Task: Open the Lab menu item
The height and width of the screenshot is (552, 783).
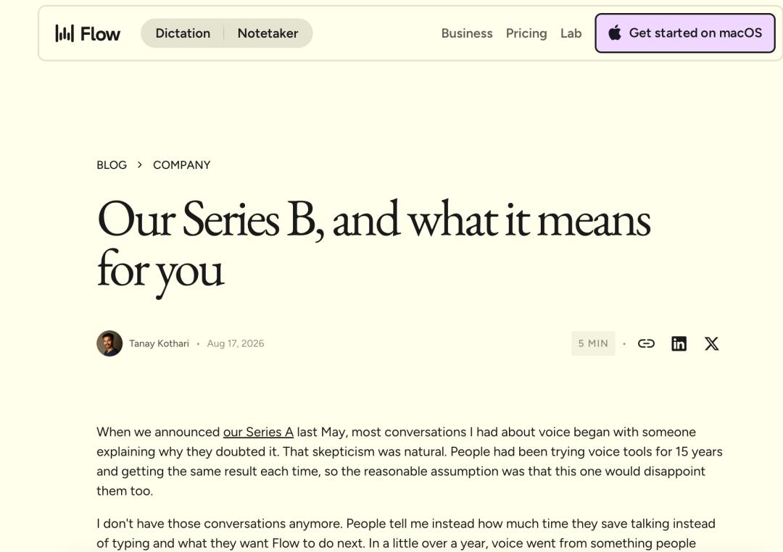Action: coord(571,33)
